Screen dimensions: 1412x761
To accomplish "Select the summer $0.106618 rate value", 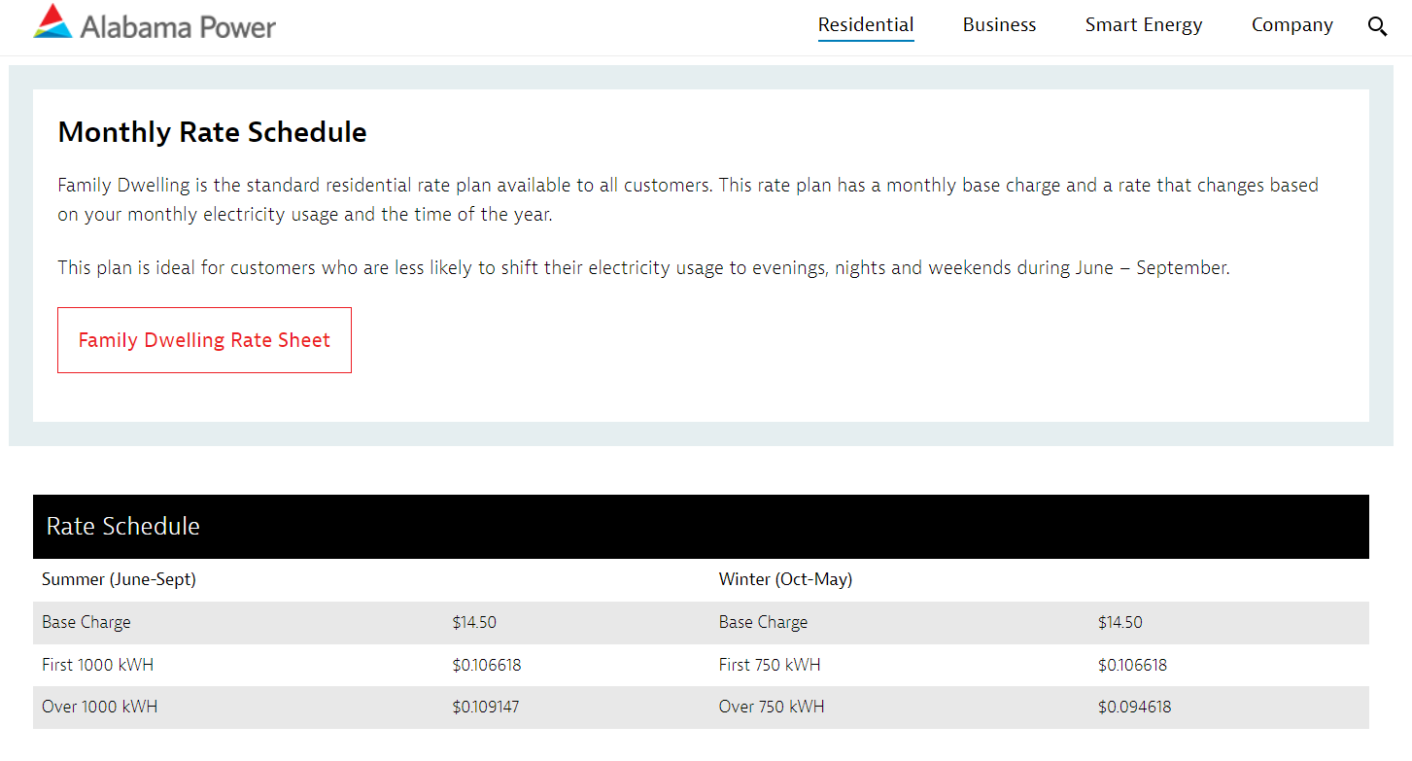I will (487, 665).
